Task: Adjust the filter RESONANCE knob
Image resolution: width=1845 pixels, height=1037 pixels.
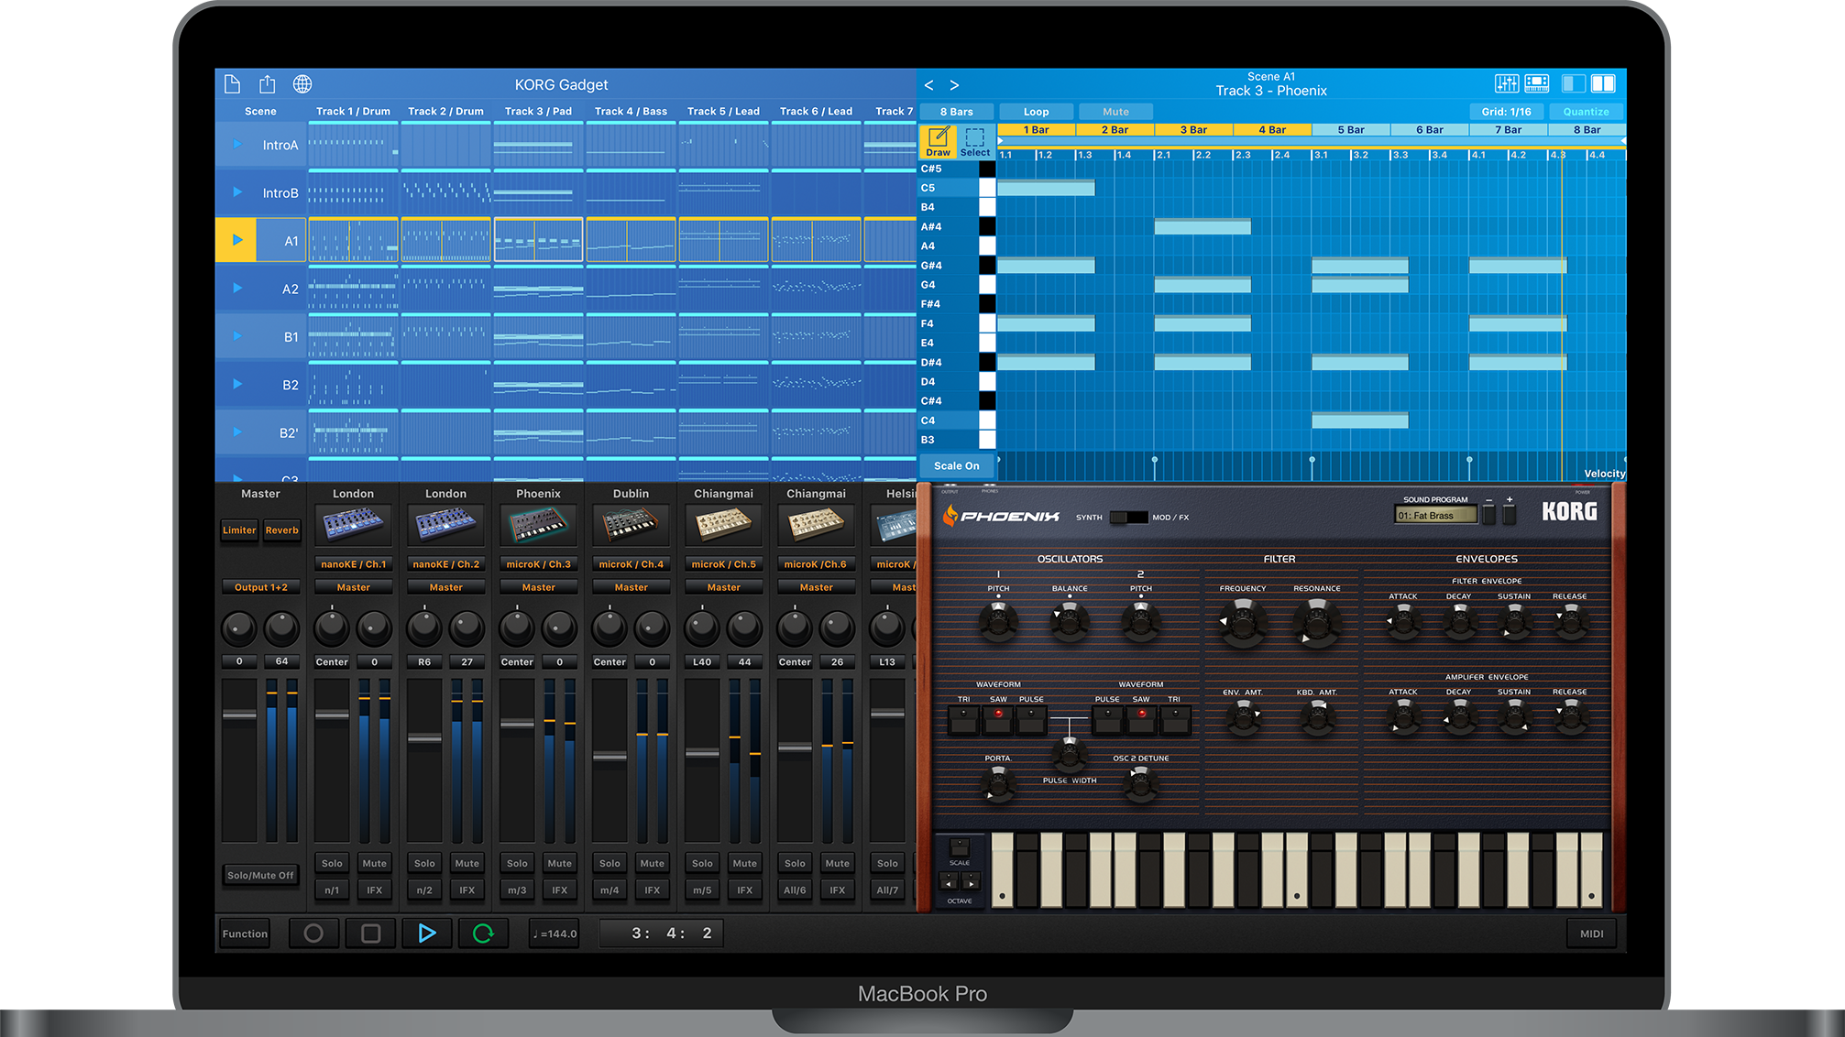Action: [1317, 622]
